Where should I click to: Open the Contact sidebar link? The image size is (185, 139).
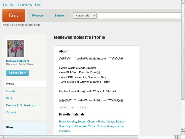click(x=11, y=113)
